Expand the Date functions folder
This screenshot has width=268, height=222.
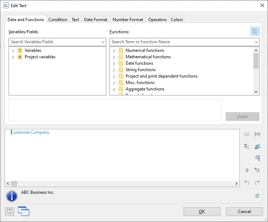[x=114, y=64]
